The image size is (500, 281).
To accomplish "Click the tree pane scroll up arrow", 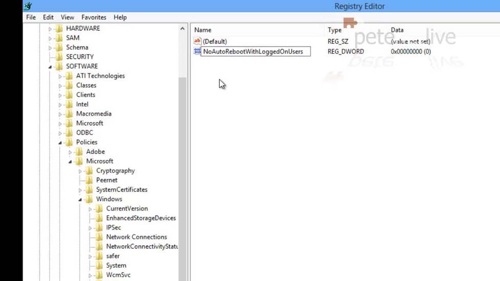I will (x=183, y=29).
